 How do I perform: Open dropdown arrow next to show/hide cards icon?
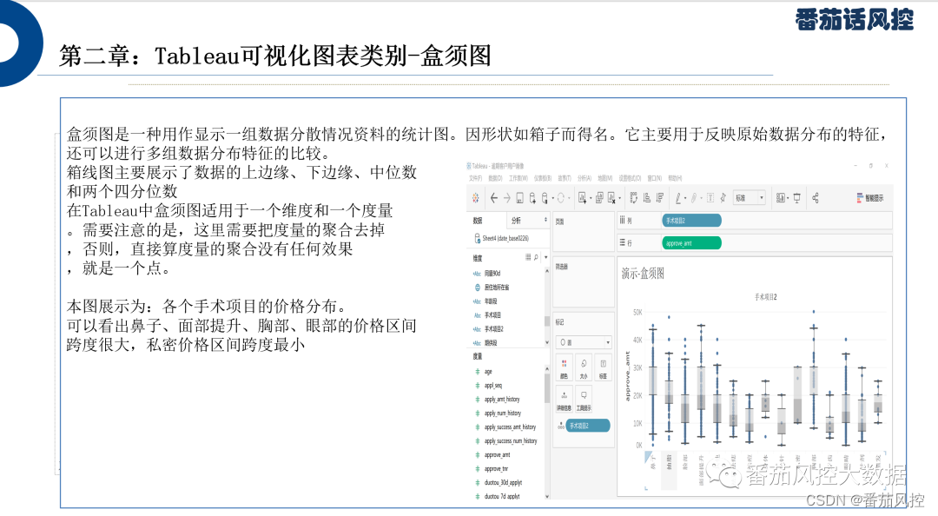pos(788,198)
